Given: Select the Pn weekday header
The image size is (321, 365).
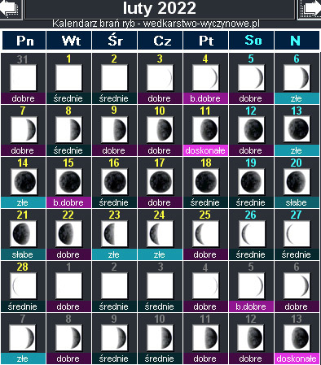Looking at the screenshot, I should tap(24, 41).
